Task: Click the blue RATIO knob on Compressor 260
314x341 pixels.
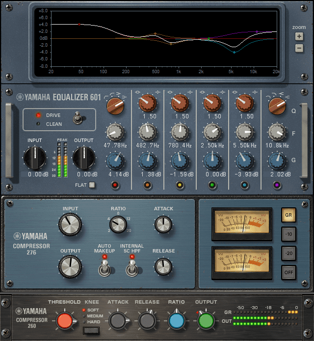Action: (x=177, y=321)
